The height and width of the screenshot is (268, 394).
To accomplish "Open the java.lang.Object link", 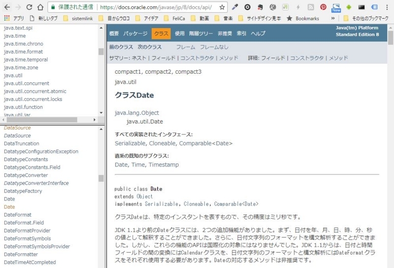I will coord(137,113).
